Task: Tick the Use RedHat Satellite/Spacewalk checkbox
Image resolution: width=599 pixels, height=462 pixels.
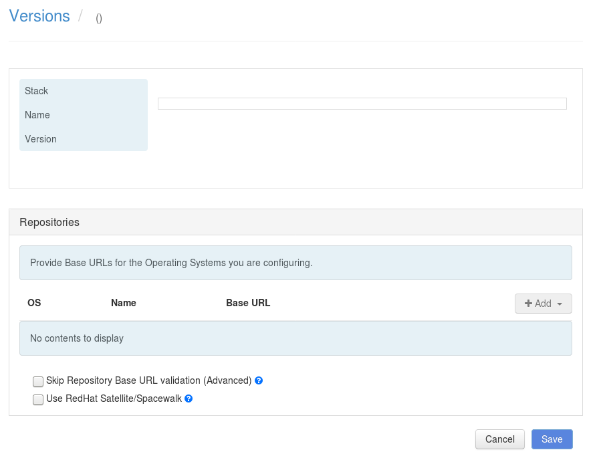Action: pyautogui.click(x=38, y=399)
